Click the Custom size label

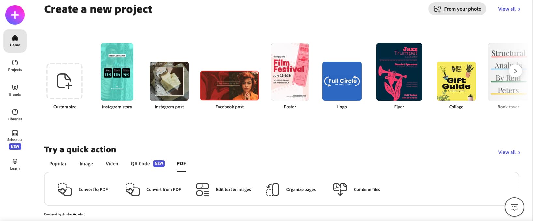point(65,107)
